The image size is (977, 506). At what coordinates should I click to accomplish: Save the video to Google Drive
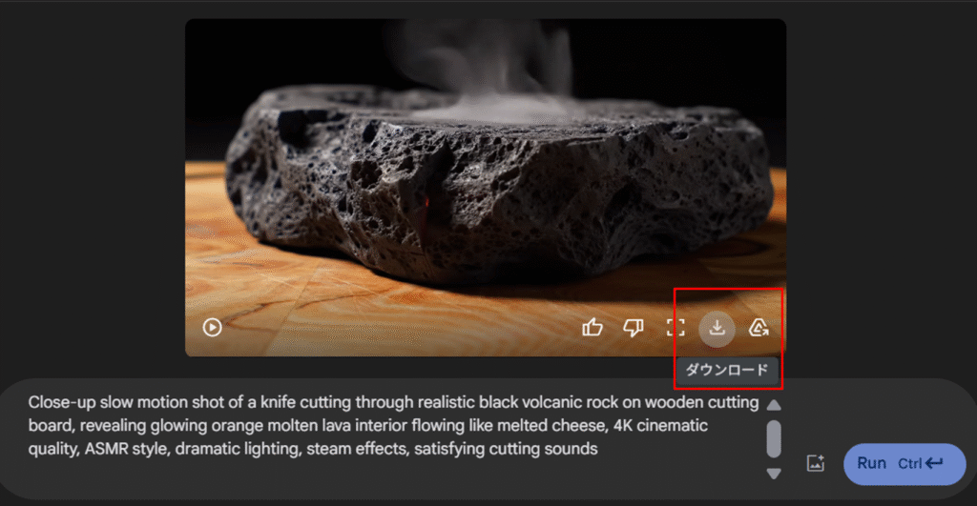click(759, 328)
